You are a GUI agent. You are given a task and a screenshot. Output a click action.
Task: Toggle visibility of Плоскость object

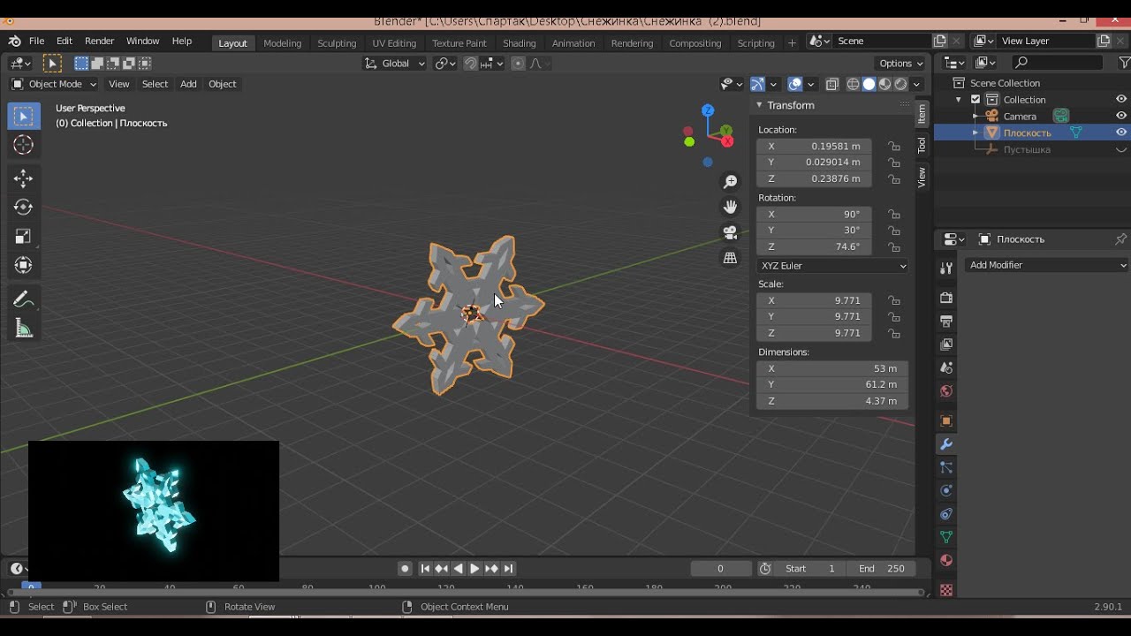1121,132
